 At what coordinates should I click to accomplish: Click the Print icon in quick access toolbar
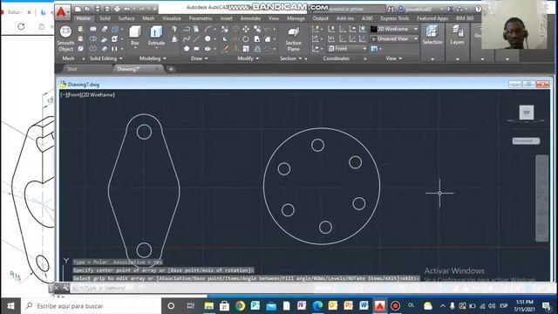pos(117,9)
